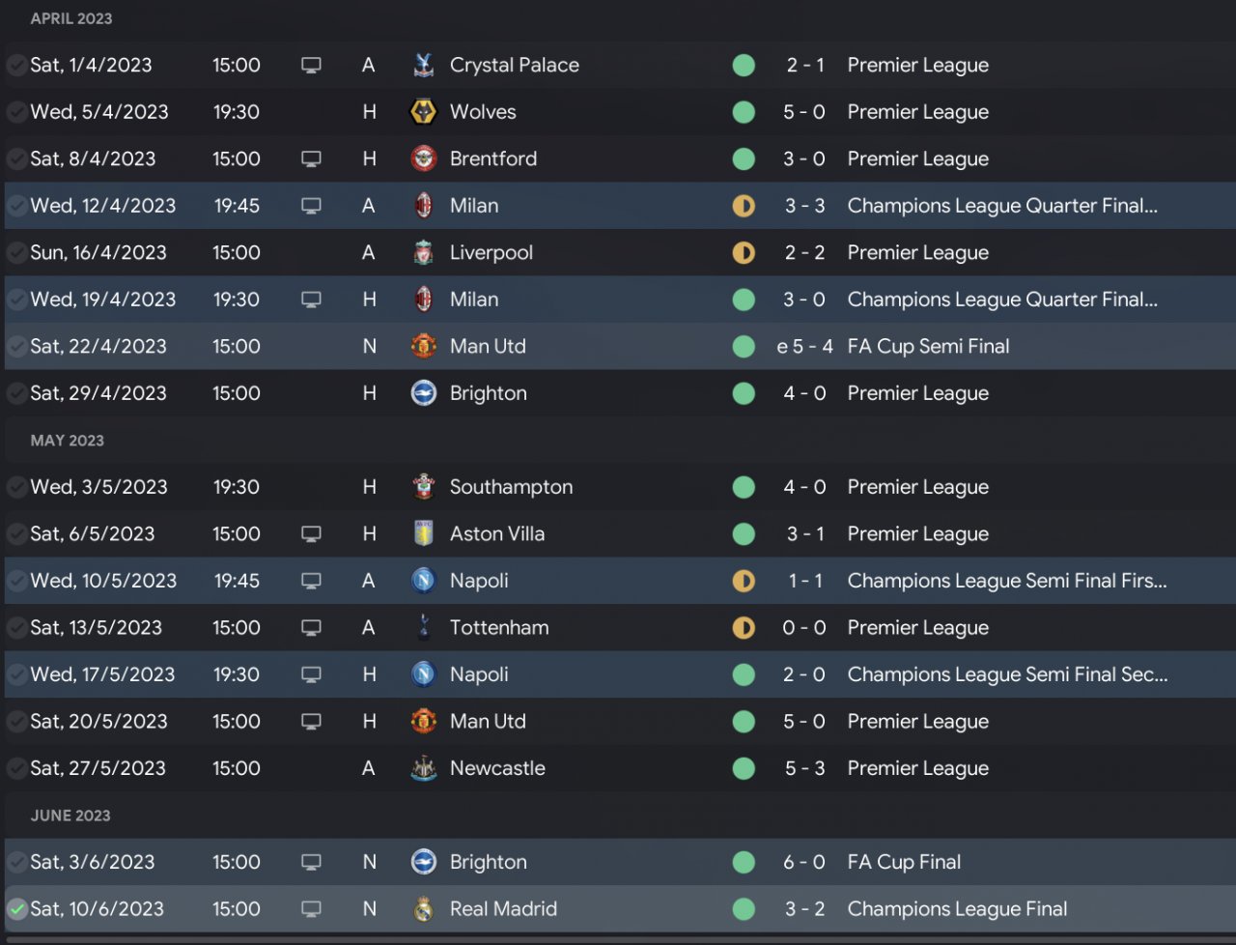1236x945 pixels.
Task: Click the Real Madrid club crest
Action: click(x=423, y=909)
